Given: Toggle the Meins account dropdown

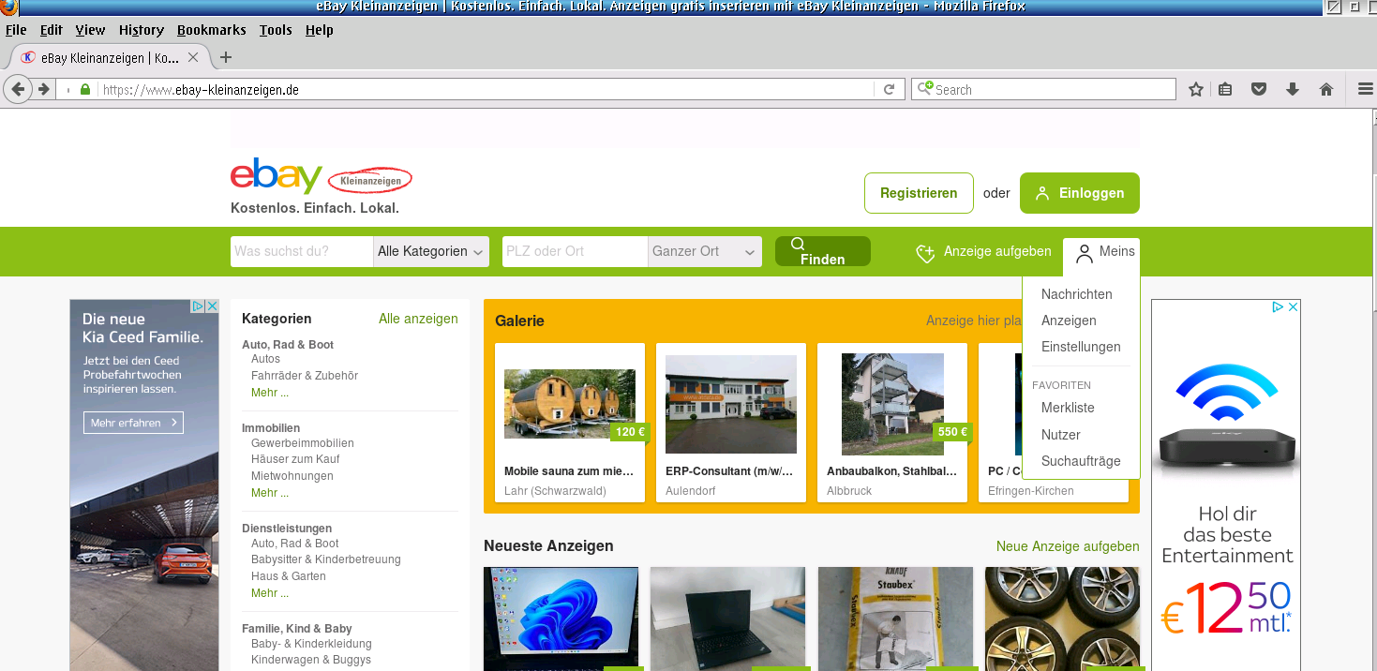Looking at the screenshot, I should pyautogui.click(x=1101, y=252).
